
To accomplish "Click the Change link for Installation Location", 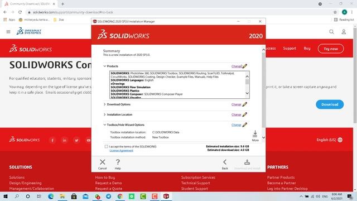I will 236,114.
